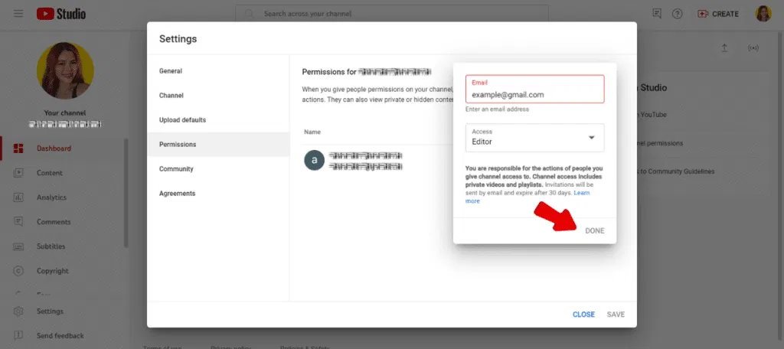The image size is (784, 349).
Task: Click the go live broadcast icon
Action: 753,48
